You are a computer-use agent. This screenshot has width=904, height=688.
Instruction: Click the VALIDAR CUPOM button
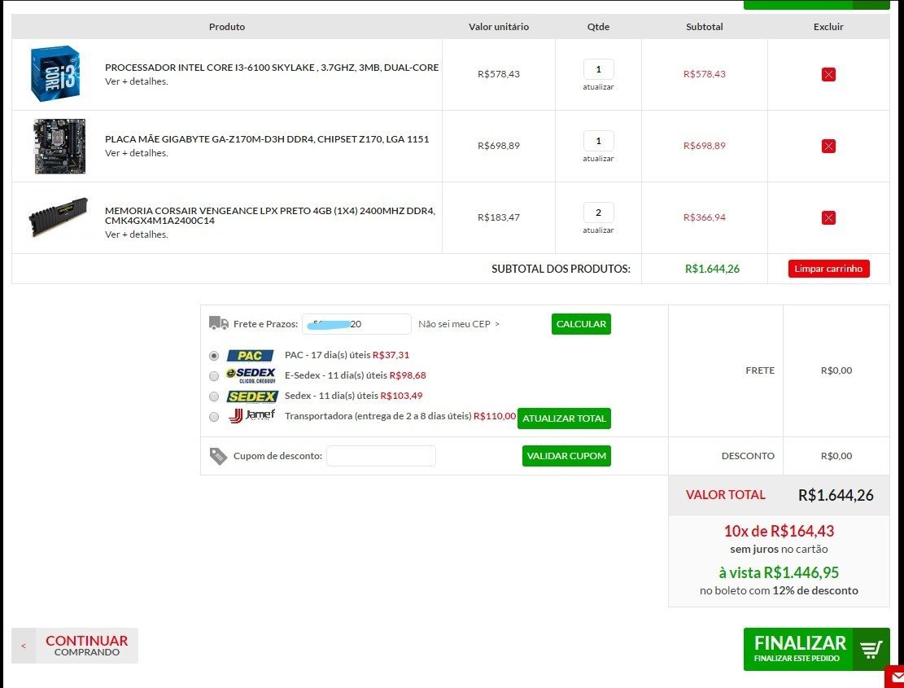(566, 456)
